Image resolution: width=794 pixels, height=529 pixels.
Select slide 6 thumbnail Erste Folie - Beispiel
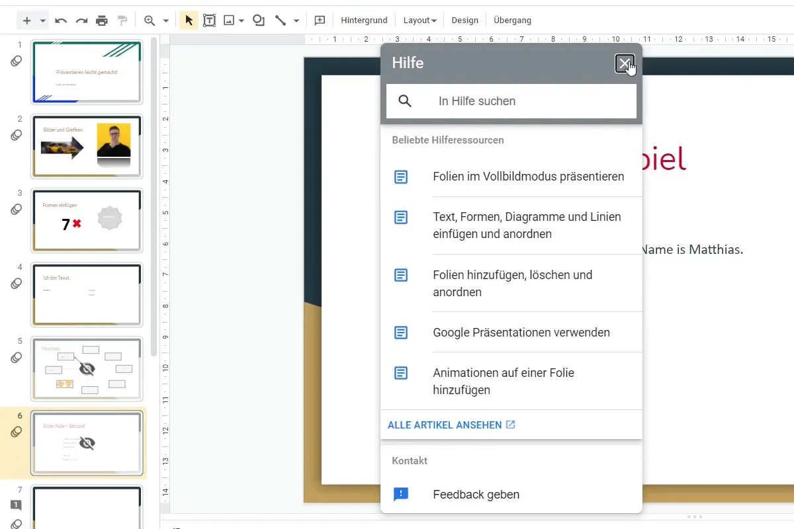pyautogui.click(x=87, y=443)
